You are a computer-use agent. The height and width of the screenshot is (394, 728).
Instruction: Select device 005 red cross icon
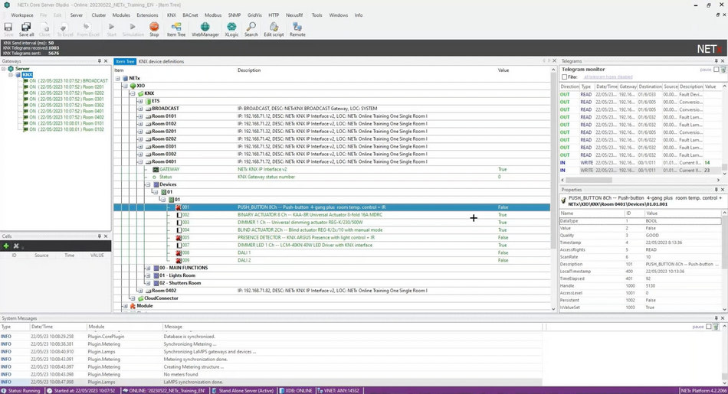(x=179, y=238)
